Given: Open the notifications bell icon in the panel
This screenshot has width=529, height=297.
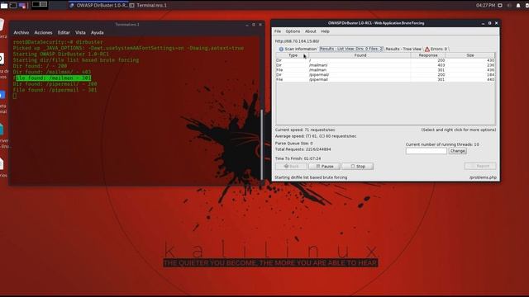Looking at the screenshot, I should [x=518, y=6].
